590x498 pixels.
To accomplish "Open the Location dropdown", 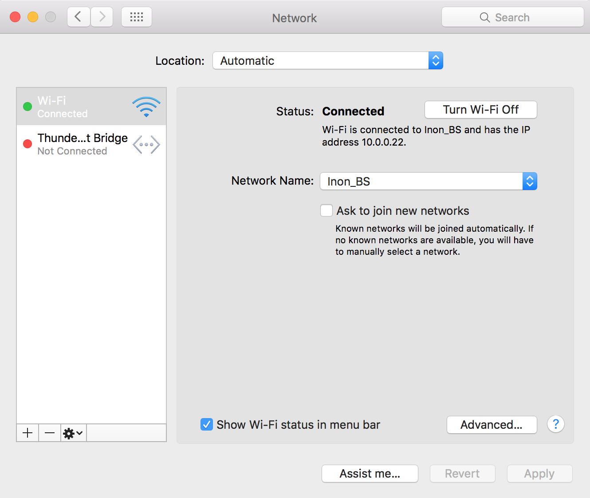I will coord(327,60).
